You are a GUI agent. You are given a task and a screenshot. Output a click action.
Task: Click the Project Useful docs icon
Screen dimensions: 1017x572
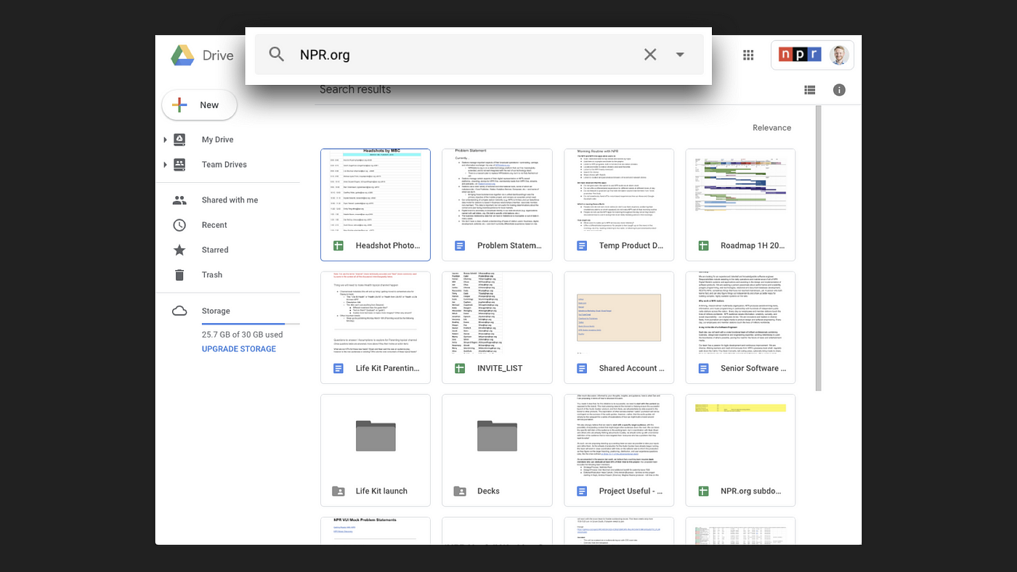(x=581, y=491)
